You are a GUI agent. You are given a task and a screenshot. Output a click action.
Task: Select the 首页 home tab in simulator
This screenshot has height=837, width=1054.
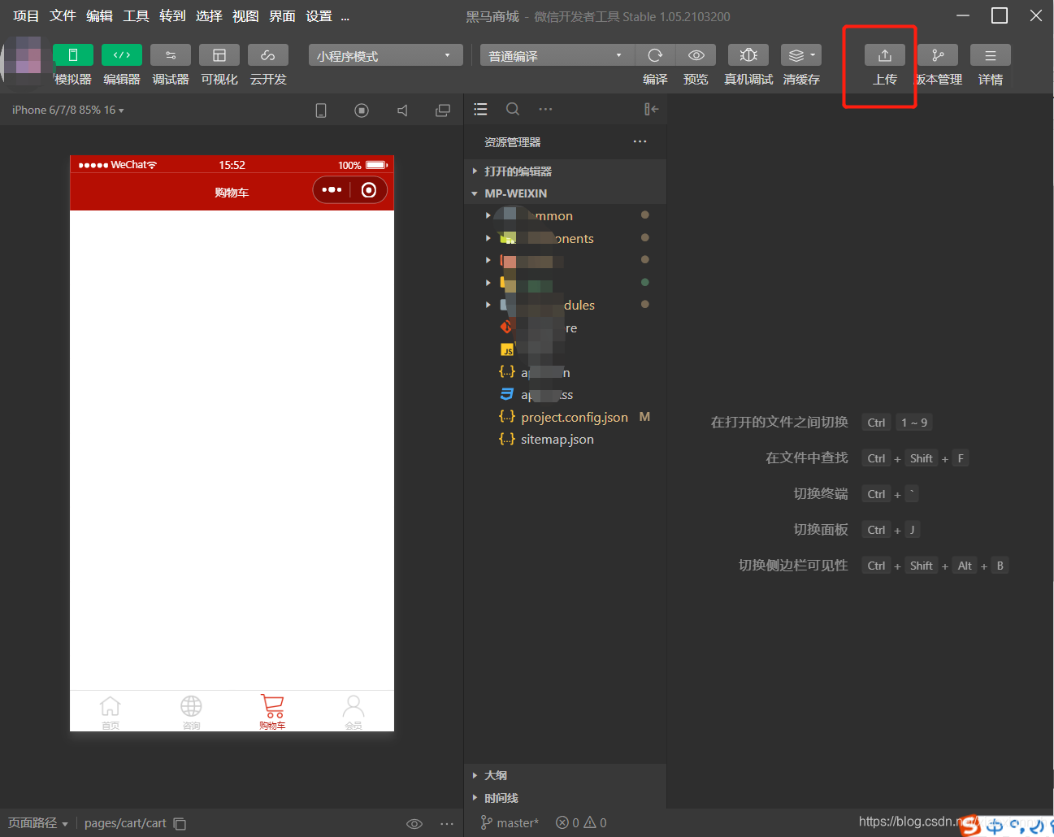click(111, 712)
